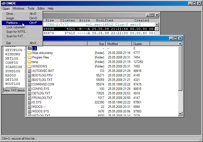Open the Windows menu
203x142 pixels.
point(19,8)
